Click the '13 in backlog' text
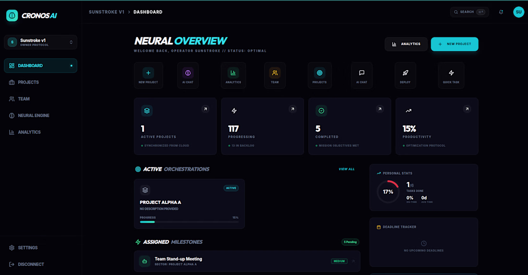528x275 pixels. [243, 146]
